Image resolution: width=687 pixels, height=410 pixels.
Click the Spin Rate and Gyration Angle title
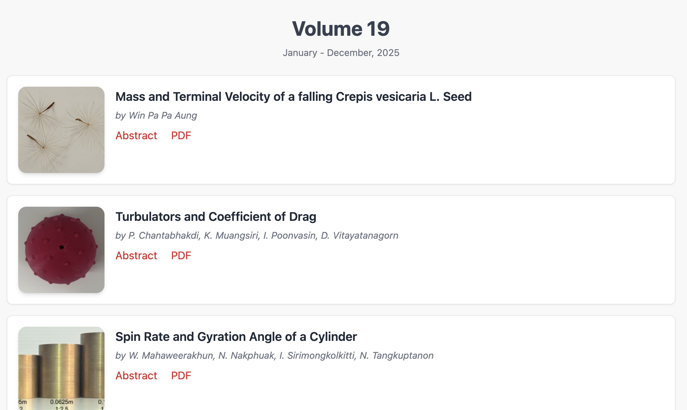(236, 337)
